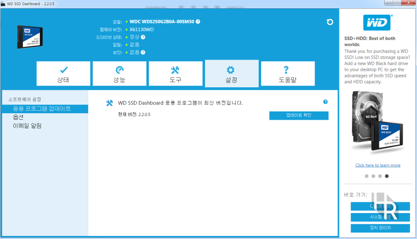Viewport: 417px width, 239px height.
Task: Select second ad carousel dot
Action: coord(373,176)
